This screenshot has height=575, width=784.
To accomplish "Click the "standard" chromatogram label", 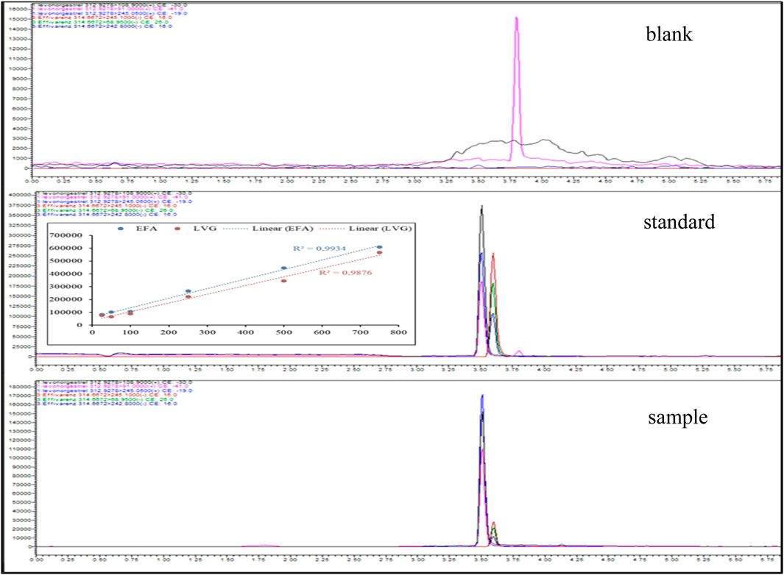I will [679, 222].
